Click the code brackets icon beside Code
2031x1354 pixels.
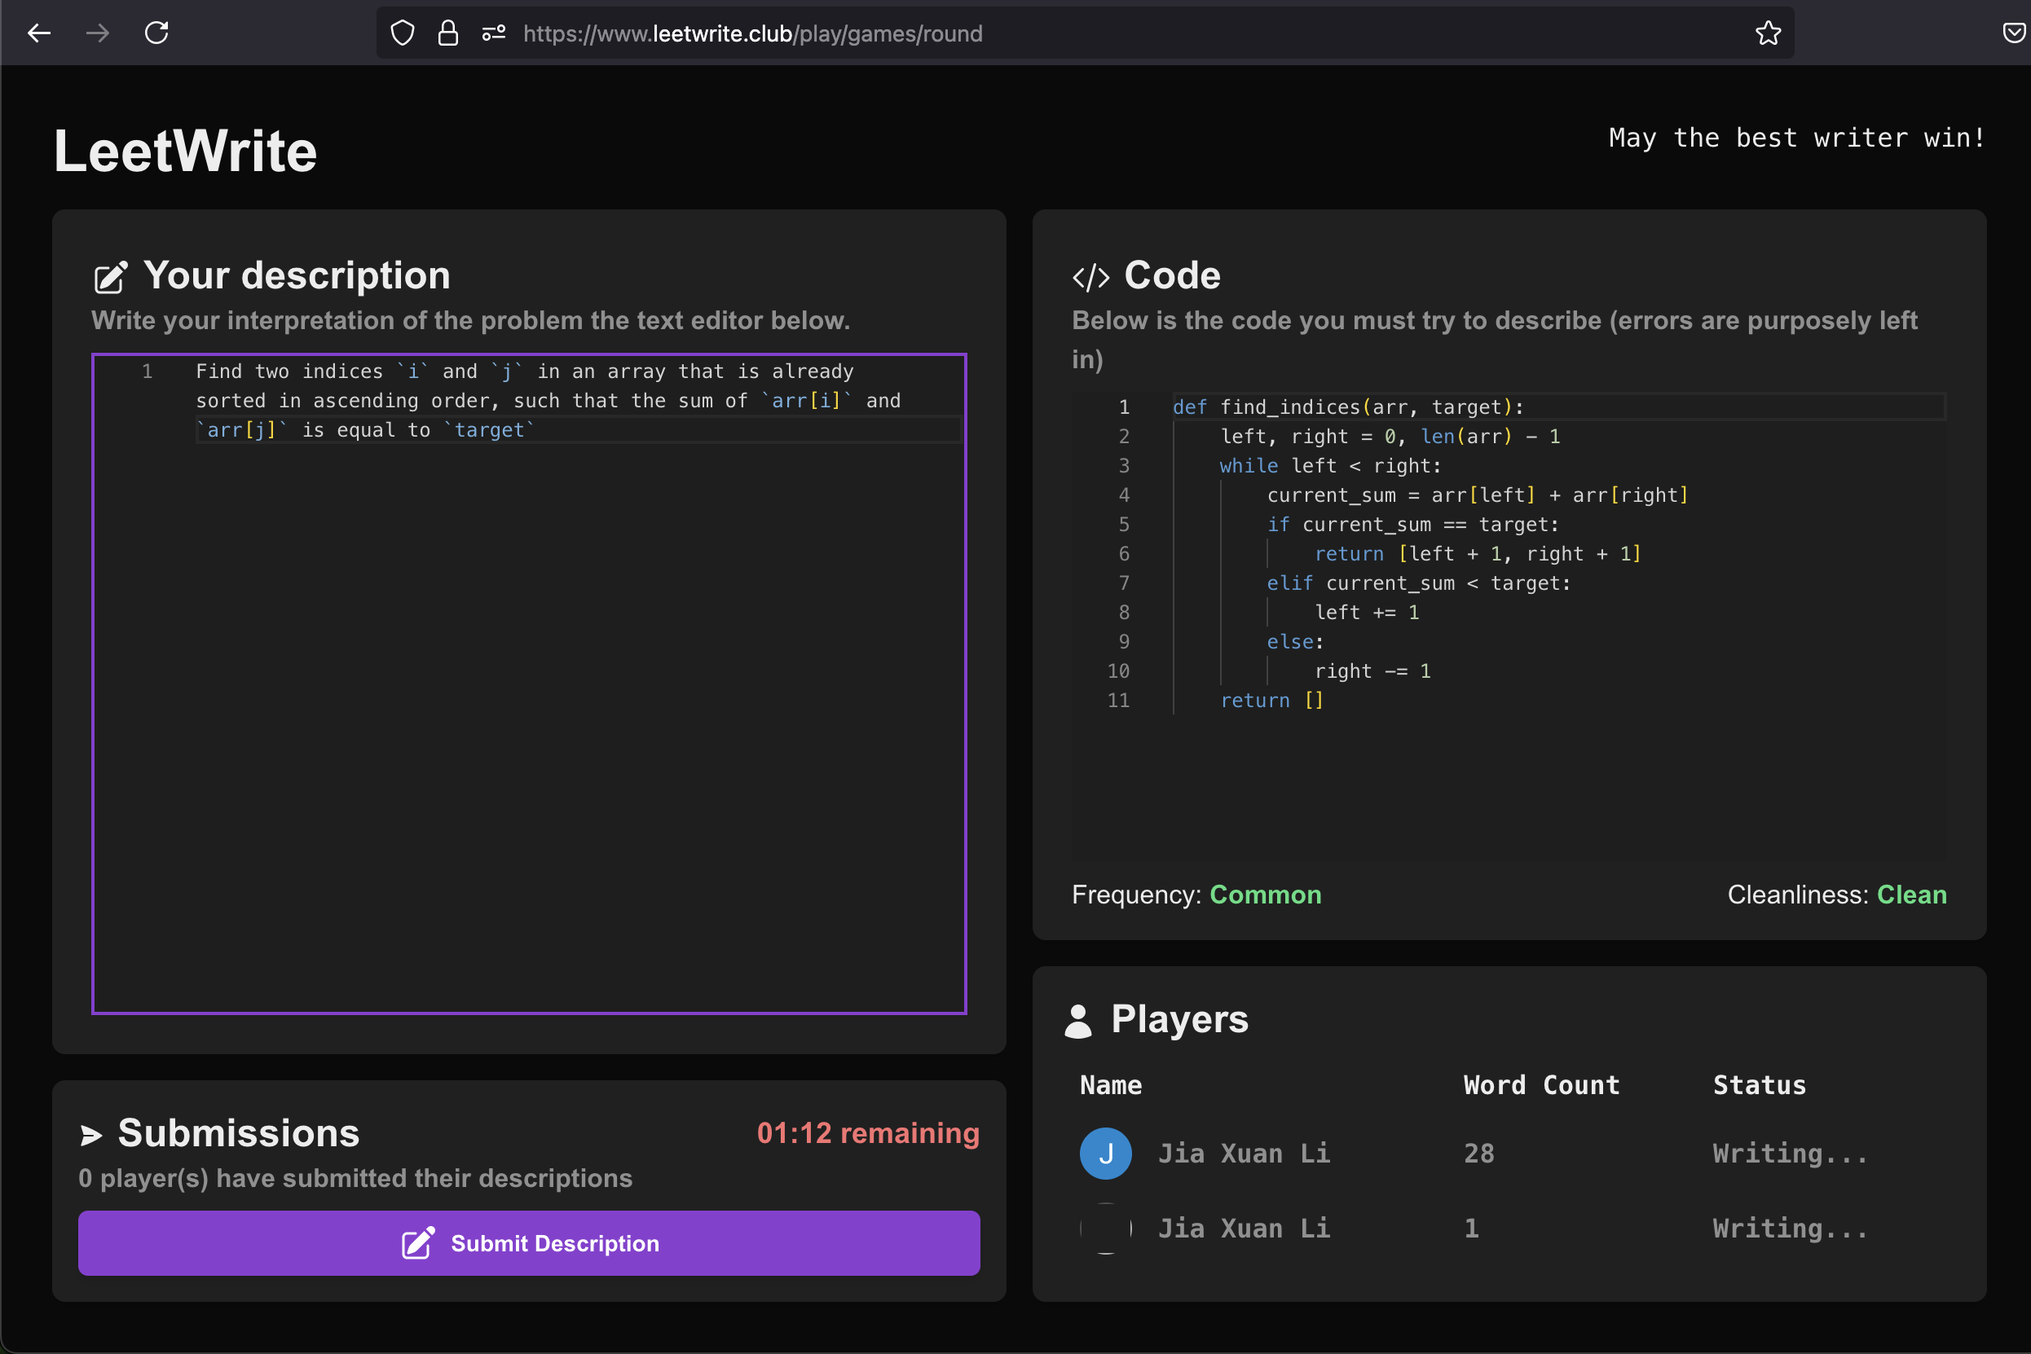pos(1090,277)
